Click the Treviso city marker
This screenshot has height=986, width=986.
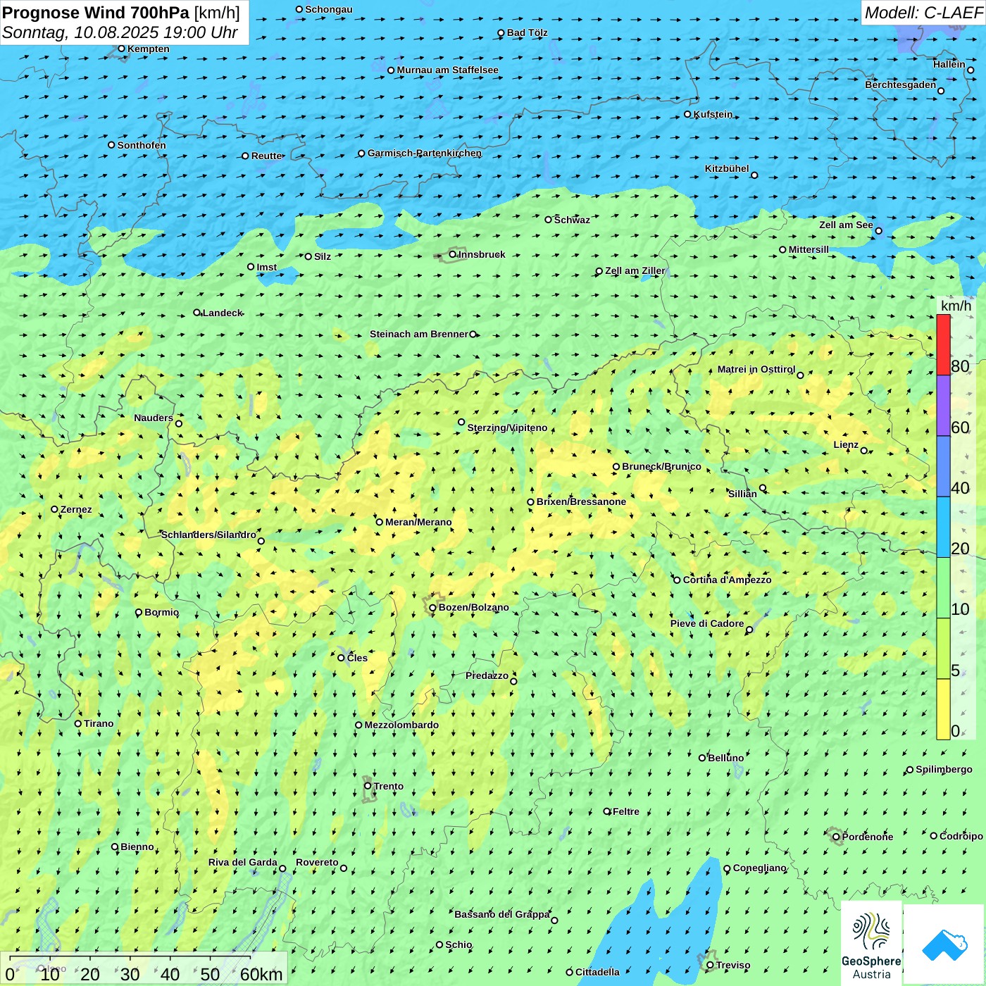pyautogui.click(x=710, y=965)
